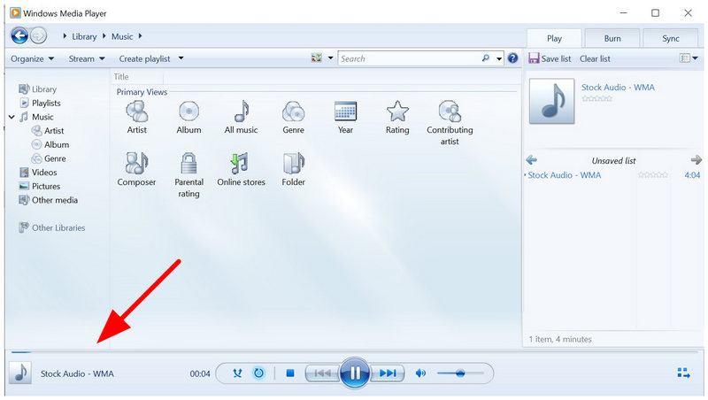Image resolution: width=708 pixels, height=400 pixels.
Task: Open view options dropdown arrow
Action: pyautogui.click(x=330, y=58)
